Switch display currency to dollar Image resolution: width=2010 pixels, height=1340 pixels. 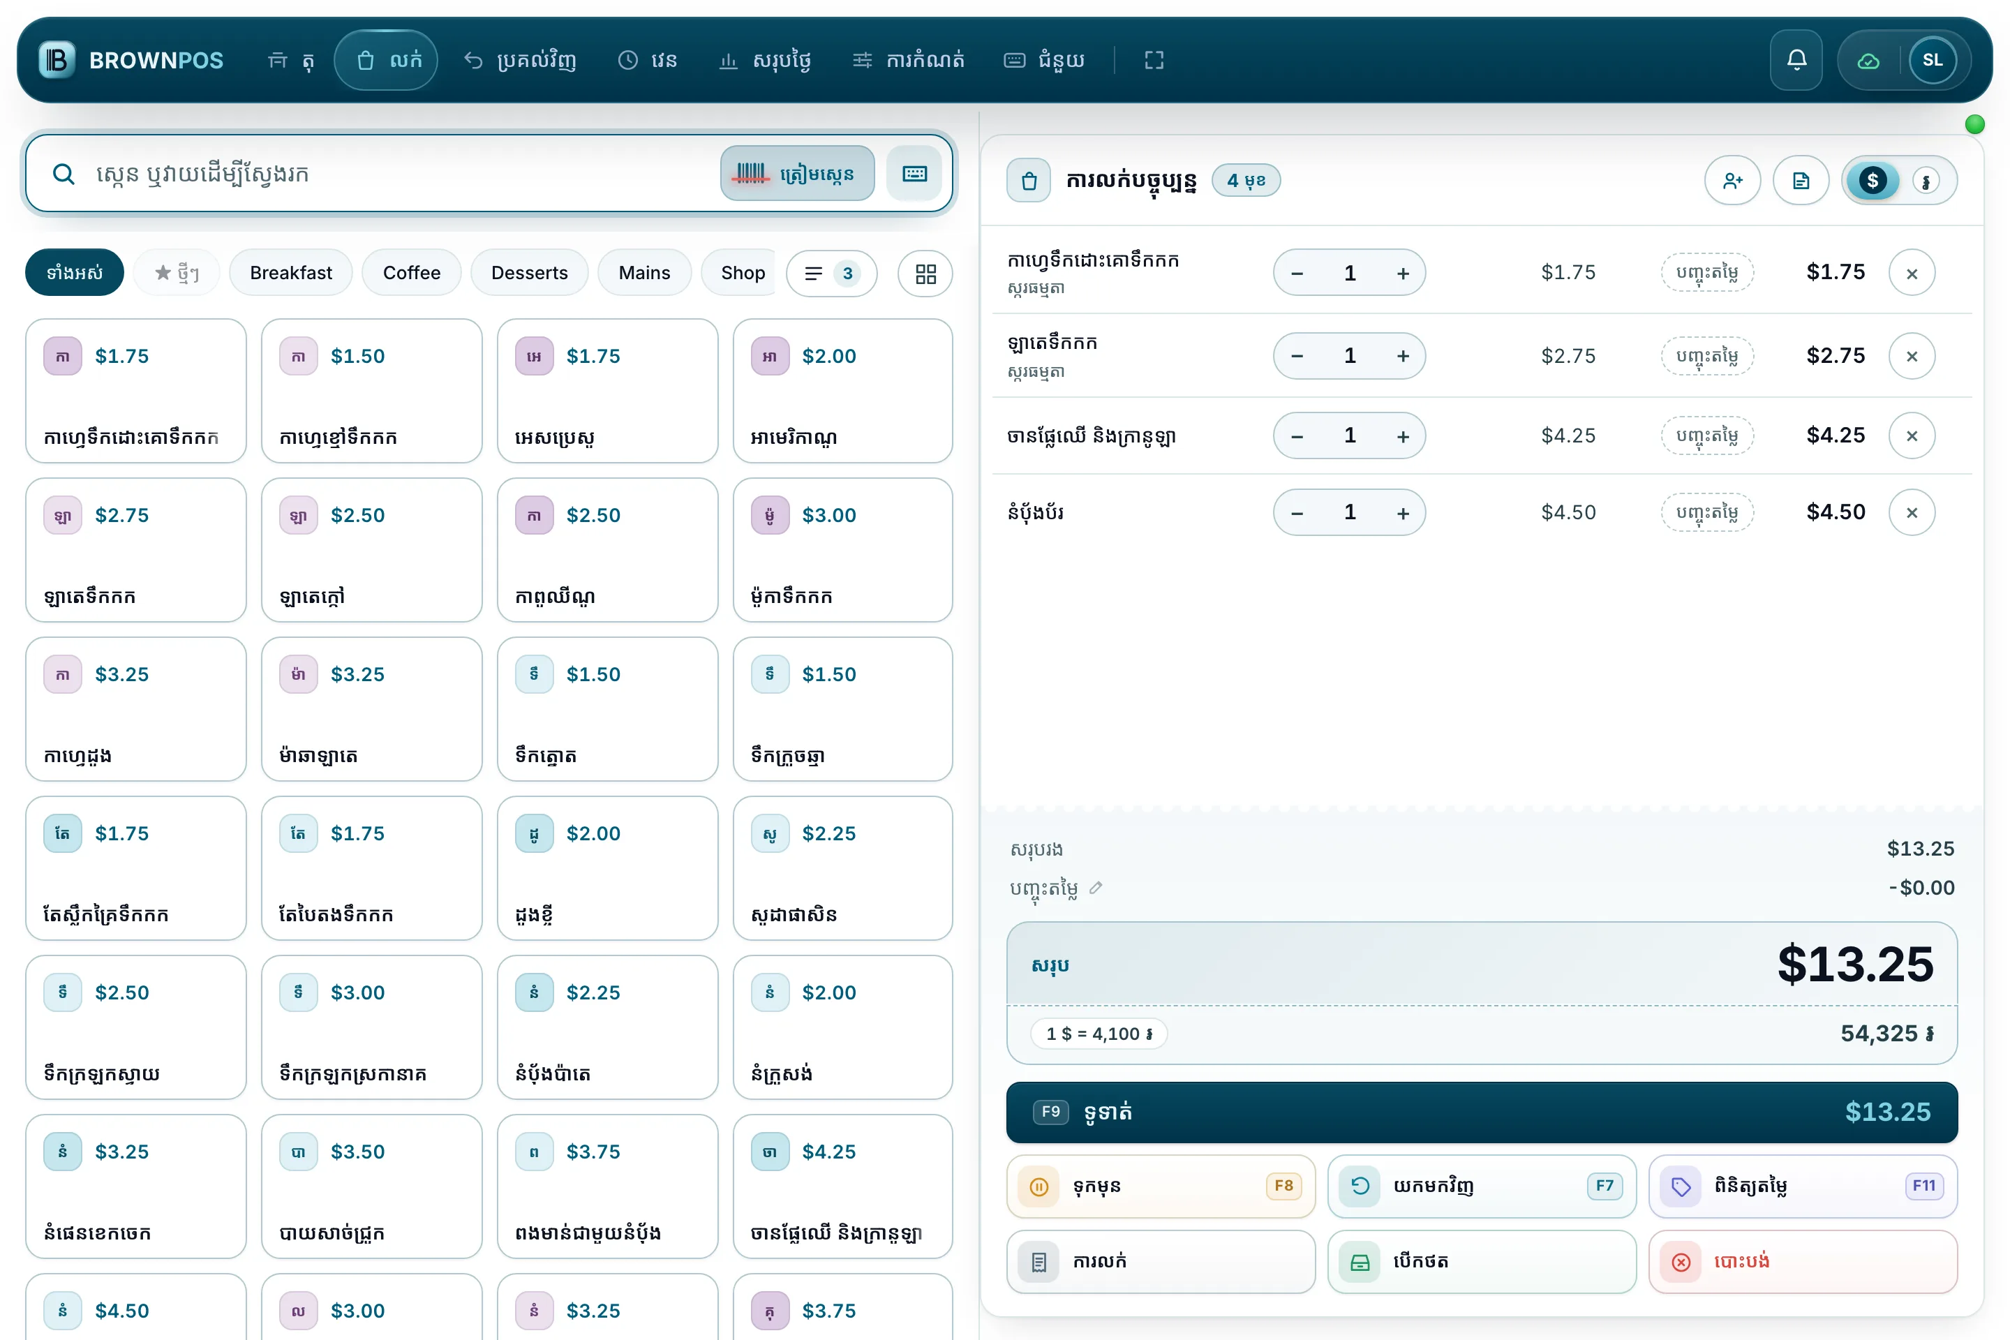pyautogui.click(x=1873, y=180)
